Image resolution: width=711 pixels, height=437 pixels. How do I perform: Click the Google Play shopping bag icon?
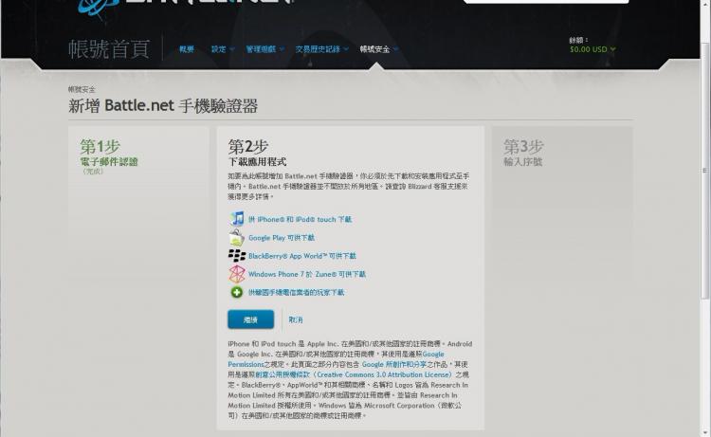[237, 238]
